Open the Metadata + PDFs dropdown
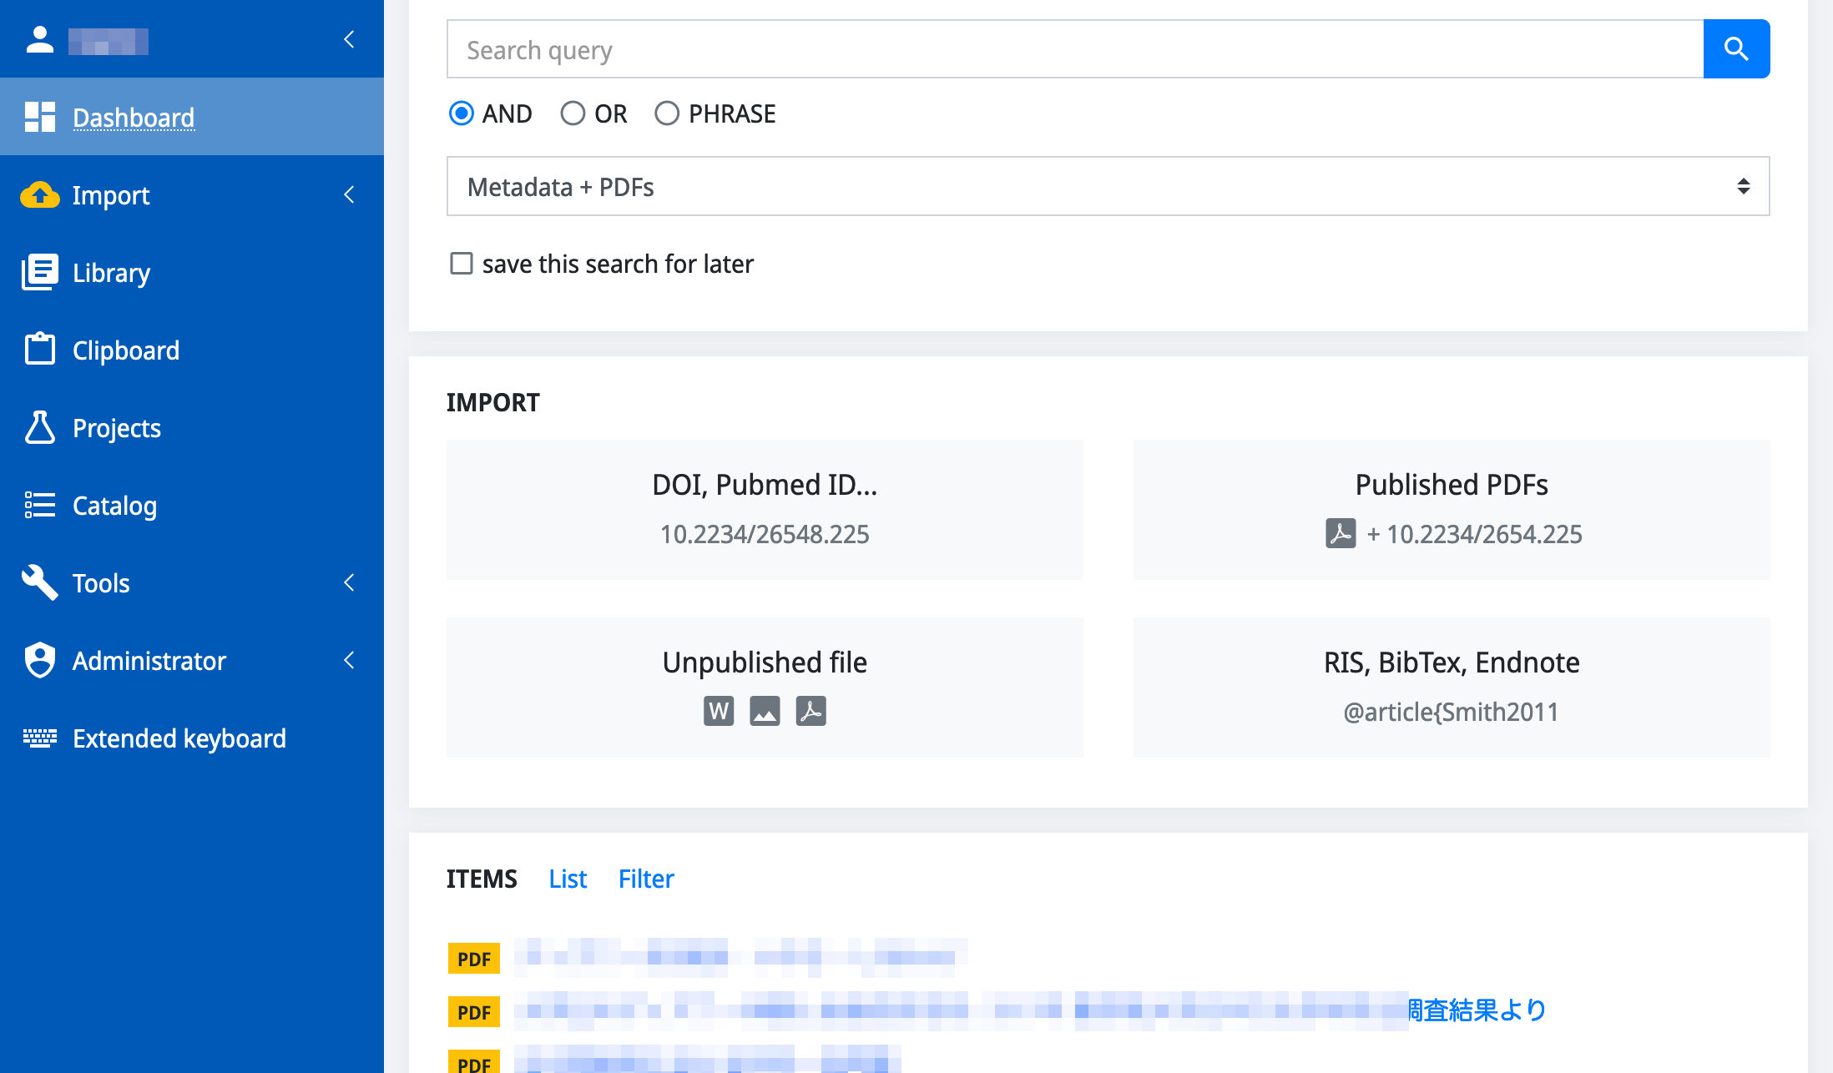The width and height of the screenshot is (1833, 1073). tap(1108, 186)
